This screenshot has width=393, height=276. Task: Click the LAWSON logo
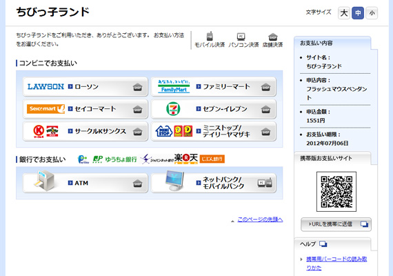pos(46,87)
